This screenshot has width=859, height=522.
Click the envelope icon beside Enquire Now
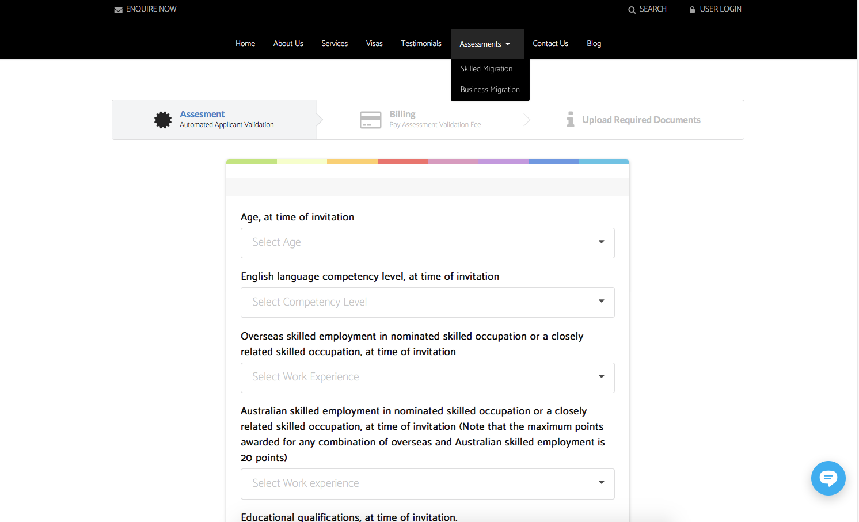tap(118, 10)
